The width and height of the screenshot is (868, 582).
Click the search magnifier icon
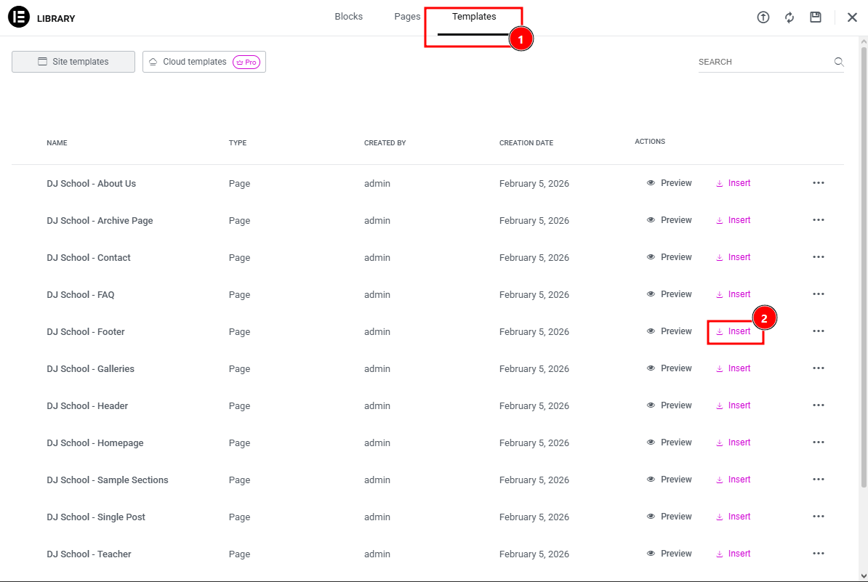[x=839, y=62]
